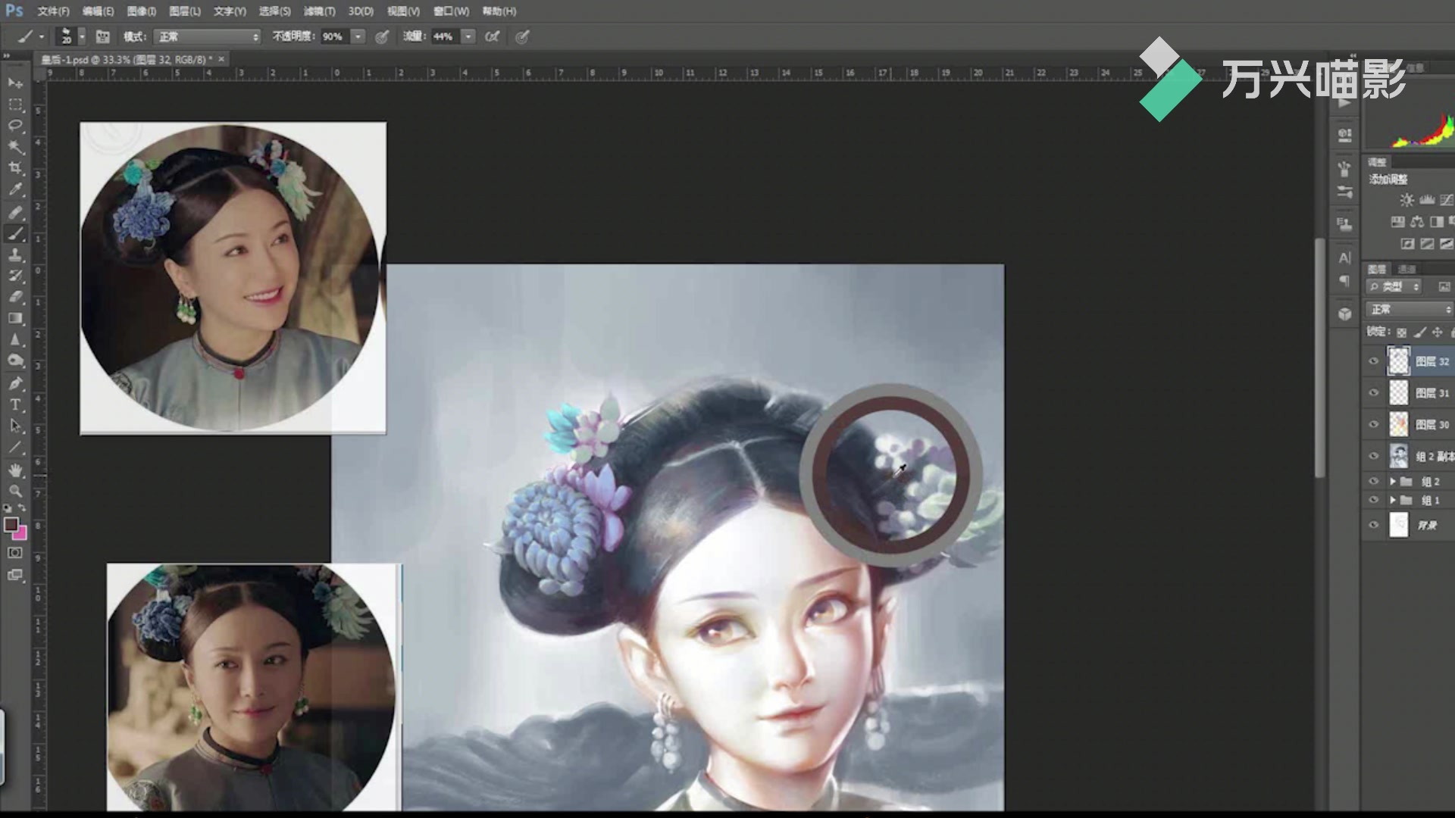Select the Eraser tool

click(15, 297)
